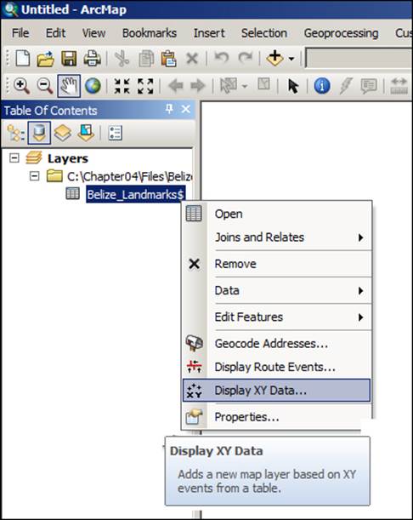Select the Belize_Landmarks$ table

click(x=135, y=194)
